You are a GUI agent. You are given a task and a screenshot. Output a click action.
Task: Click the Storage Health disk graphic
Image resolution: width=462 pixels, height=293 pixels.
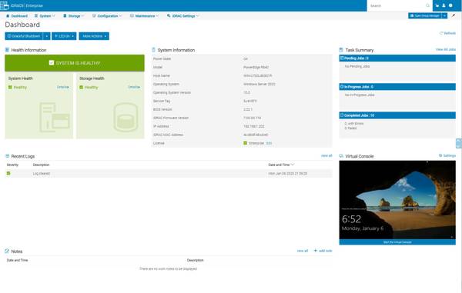click(x=126, y=117)
